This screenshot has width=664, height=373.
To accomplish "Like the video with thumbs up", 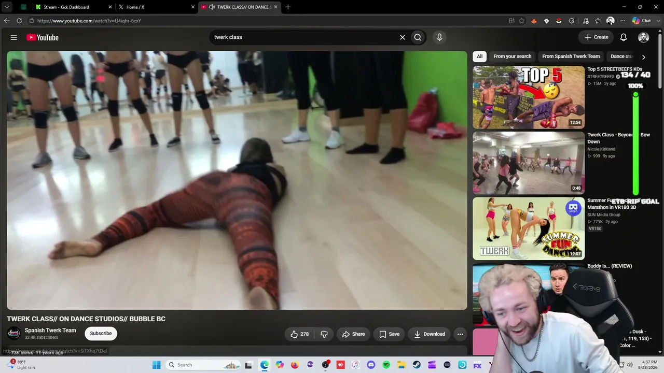I will (x=300, y=334).
